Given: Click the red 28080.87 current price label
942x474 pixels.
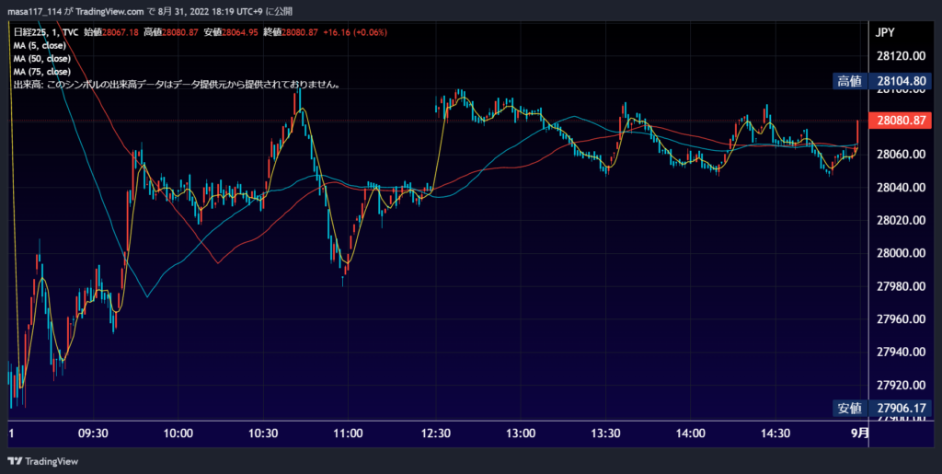Looking at the screenshot, I should click(x=900, y=121).
